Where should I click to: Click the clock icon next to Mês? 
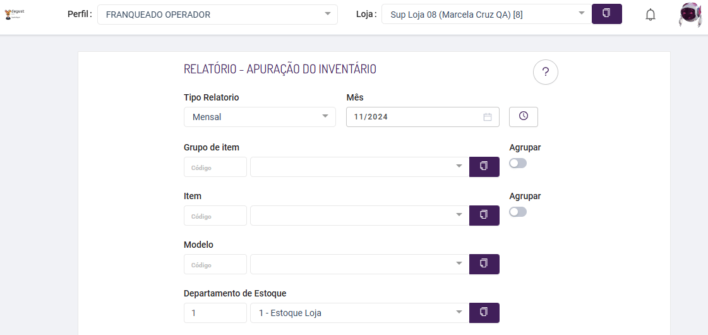click(524, 116)
